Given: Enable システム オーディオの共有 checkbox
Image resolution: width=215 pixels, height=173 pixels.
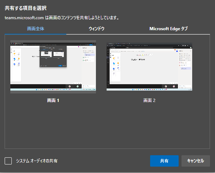Looking at the screenshot, I should tap(8, 161).
